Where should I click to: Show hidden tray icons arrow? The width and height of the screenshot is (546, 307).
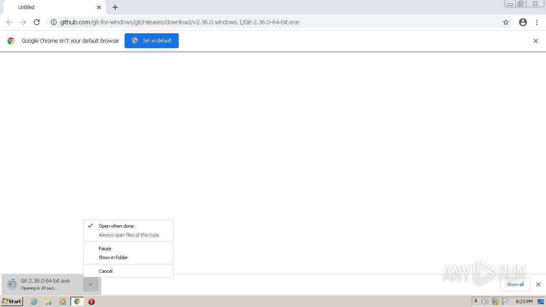476,301
